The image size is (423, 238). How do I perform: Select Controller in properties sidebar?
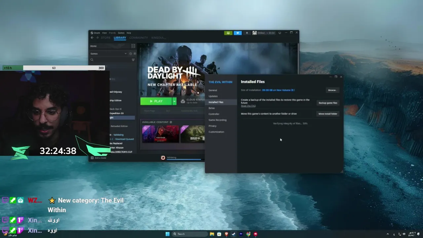coord(214,114)
